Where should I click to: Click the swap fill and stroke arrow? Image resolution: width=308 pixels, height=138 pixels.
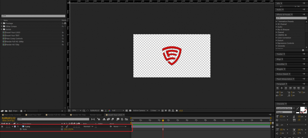(x=306, y=108)
